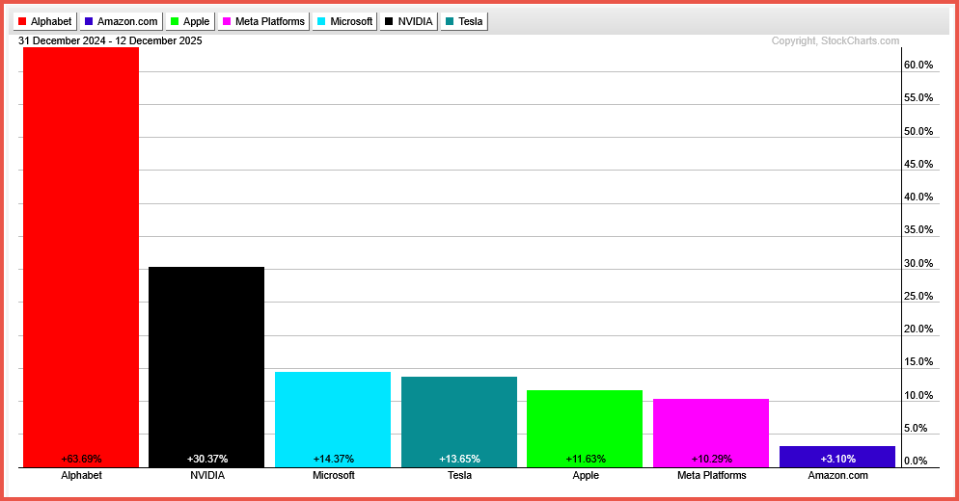The height and width of the screenshot is (501, 959).
Task: Toggle the Amazon.com legend button
Action: tap(121, 21)
